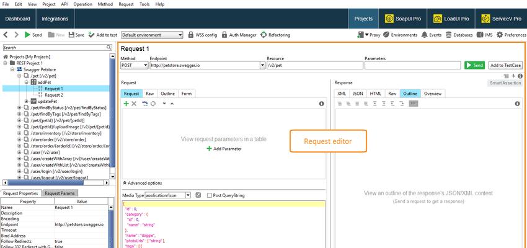This screenshot has width=527, height=248.
Task: Open the File menu
Action: tap(6, 4)
